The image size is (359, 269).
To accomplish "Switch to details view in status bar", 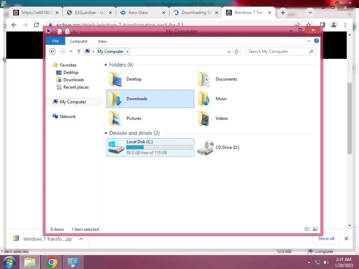I will click(307, 229).
